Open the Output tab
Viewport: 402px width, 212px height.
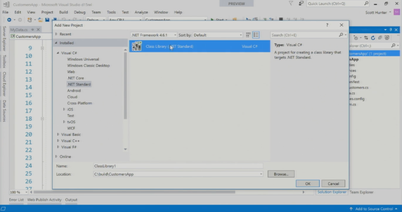click(x=71, y=200)
